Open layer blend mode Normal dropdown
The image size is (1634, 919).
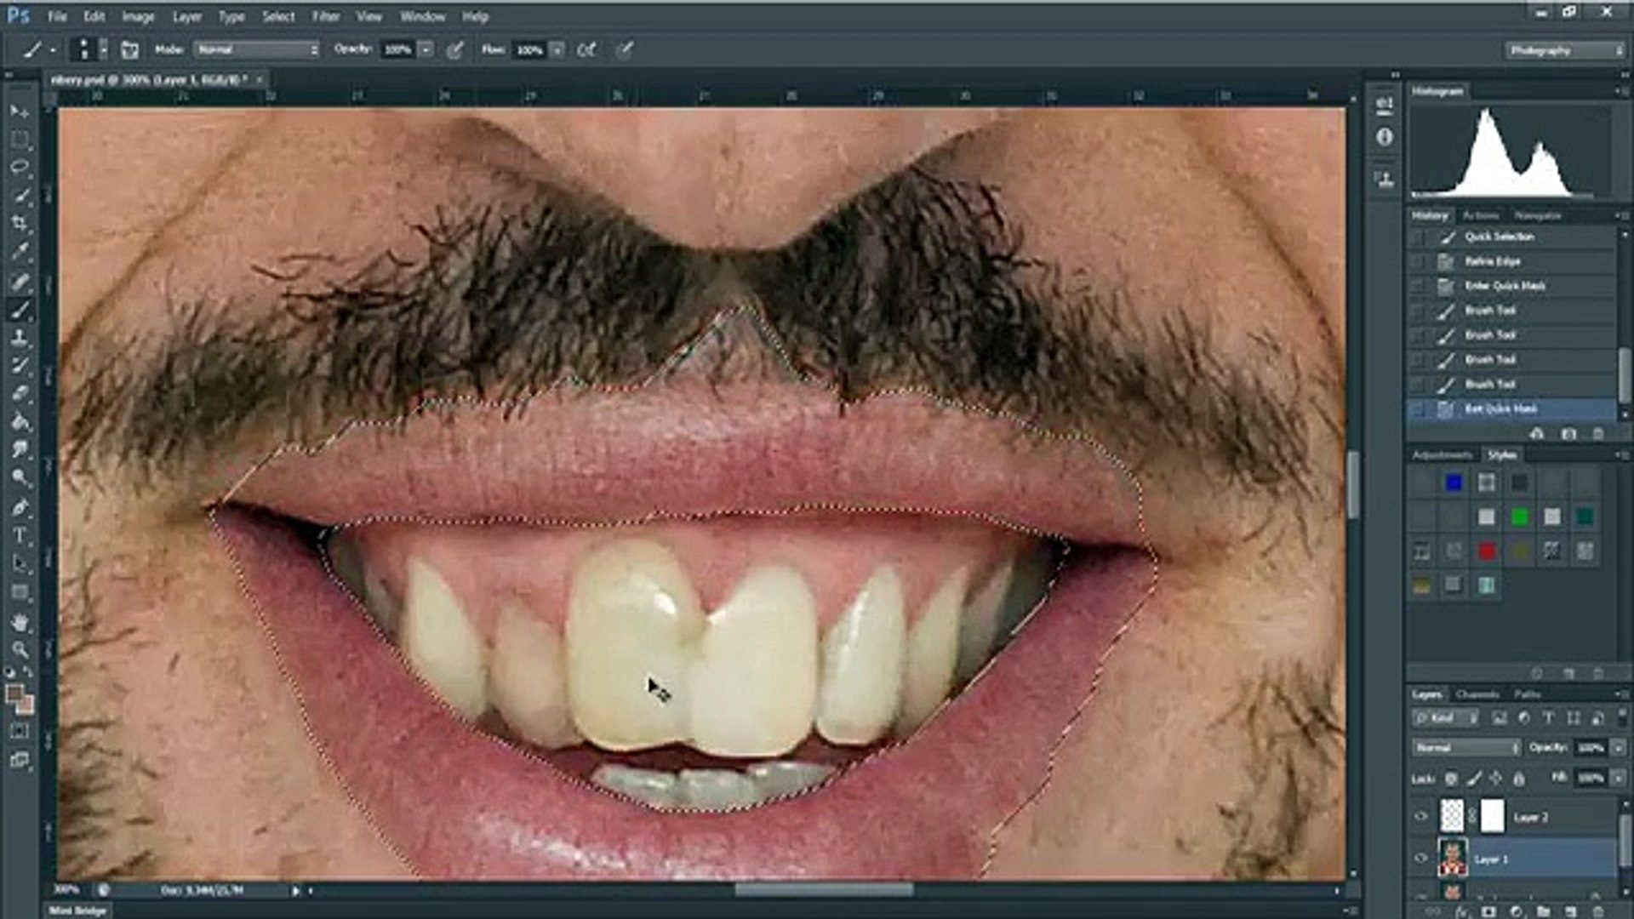(1465, 748)
